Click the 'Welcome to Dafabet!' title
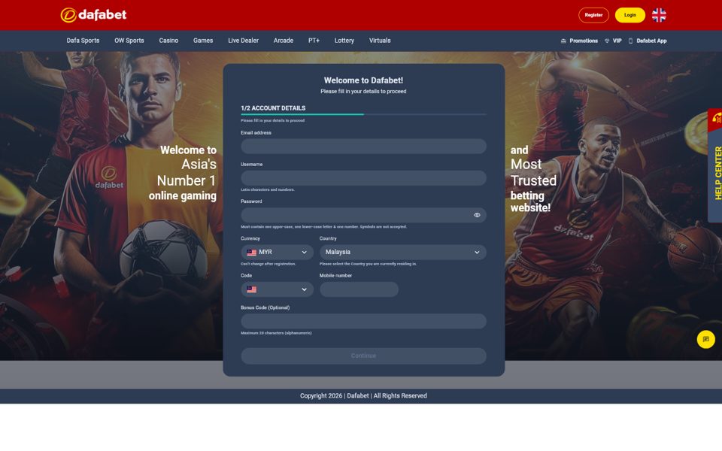The width and height of the screenshot is (722, 451). point(363,80)
